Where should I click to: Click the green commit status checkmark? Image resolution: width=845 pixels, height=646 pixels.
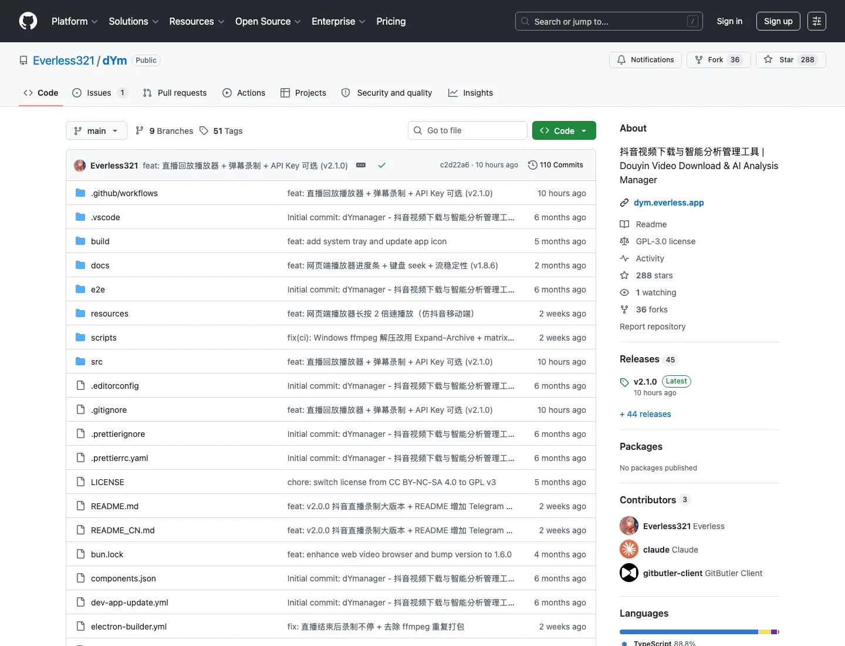tap(382, 166)
